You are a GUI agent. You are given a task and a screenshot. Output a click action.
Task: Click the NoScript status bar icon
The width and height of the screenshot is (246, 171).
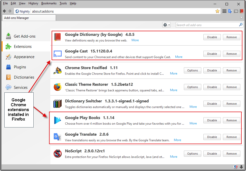coord(235,167)
